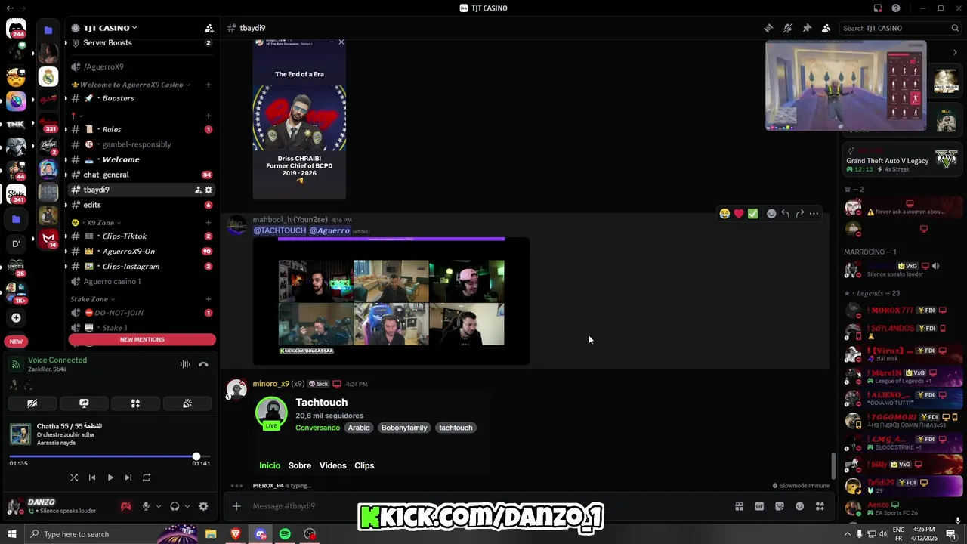Turn on camera in voice panel
This screenshot has height=544, width=967.
coord(32,403)
